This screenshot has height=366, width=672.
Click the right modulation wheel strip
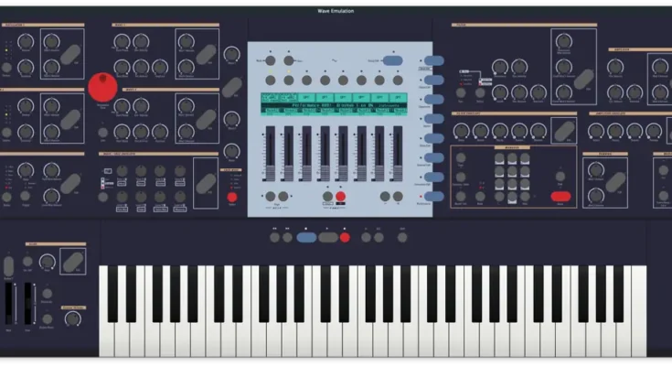click(x=27, y=304)
